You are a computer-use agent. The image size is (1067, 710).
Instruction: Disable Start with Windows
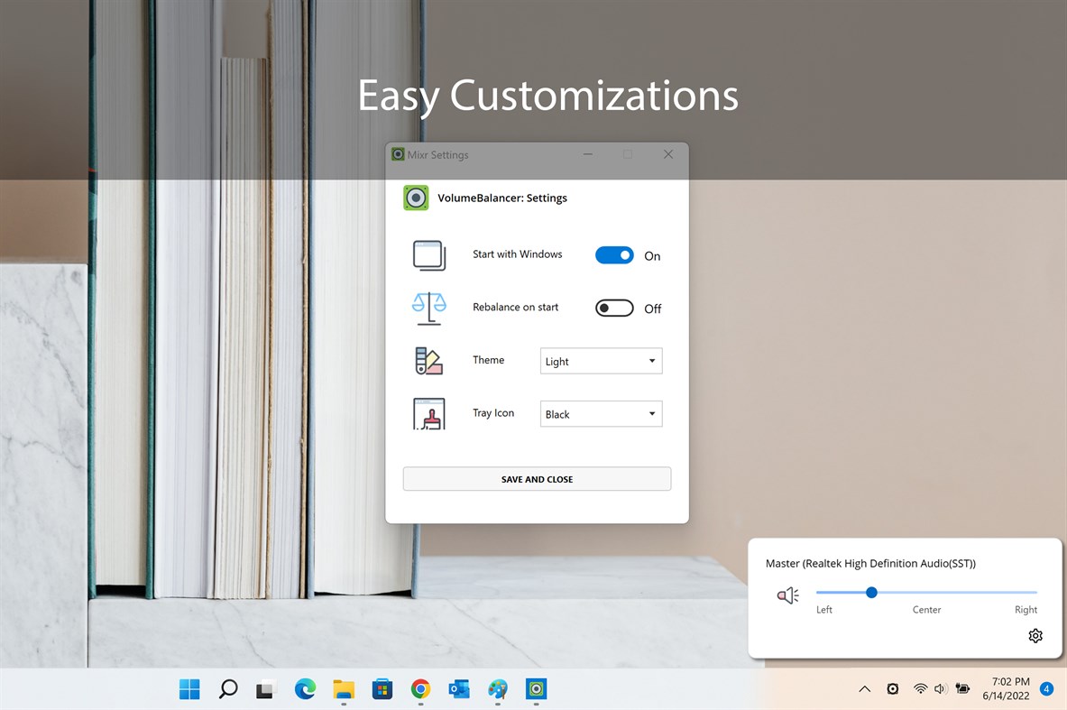pyautogui.click(x=614, y=254)
